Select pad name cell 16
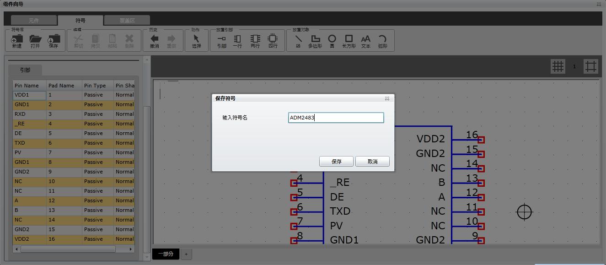 click(64, 239)
